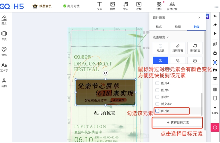Click the phone device icon
The image size is (220, 143).
click(x=215, y=98)
